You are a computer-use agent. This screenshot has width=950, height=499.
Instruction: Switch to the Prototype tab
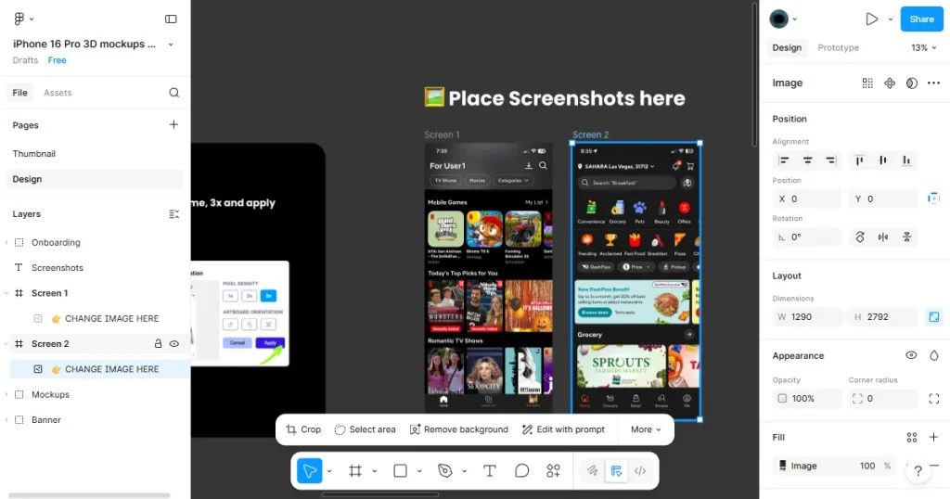[838, 47]
